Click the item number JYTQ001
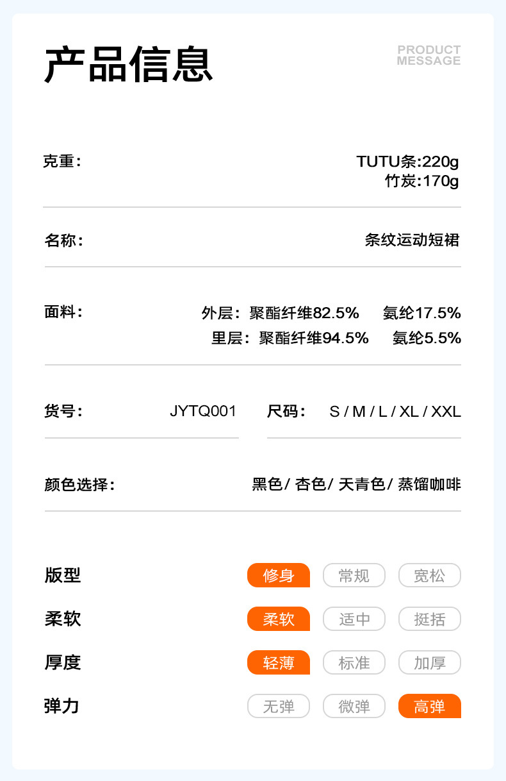The image size is (506, 781). click(203, 411)
